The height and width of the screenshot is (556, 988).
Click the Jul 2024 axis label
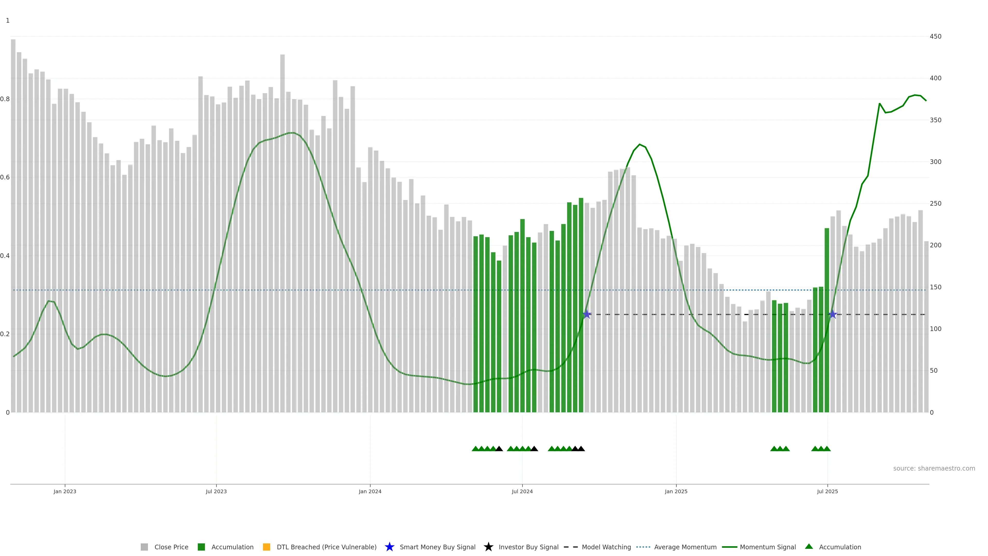coord(522,491)
